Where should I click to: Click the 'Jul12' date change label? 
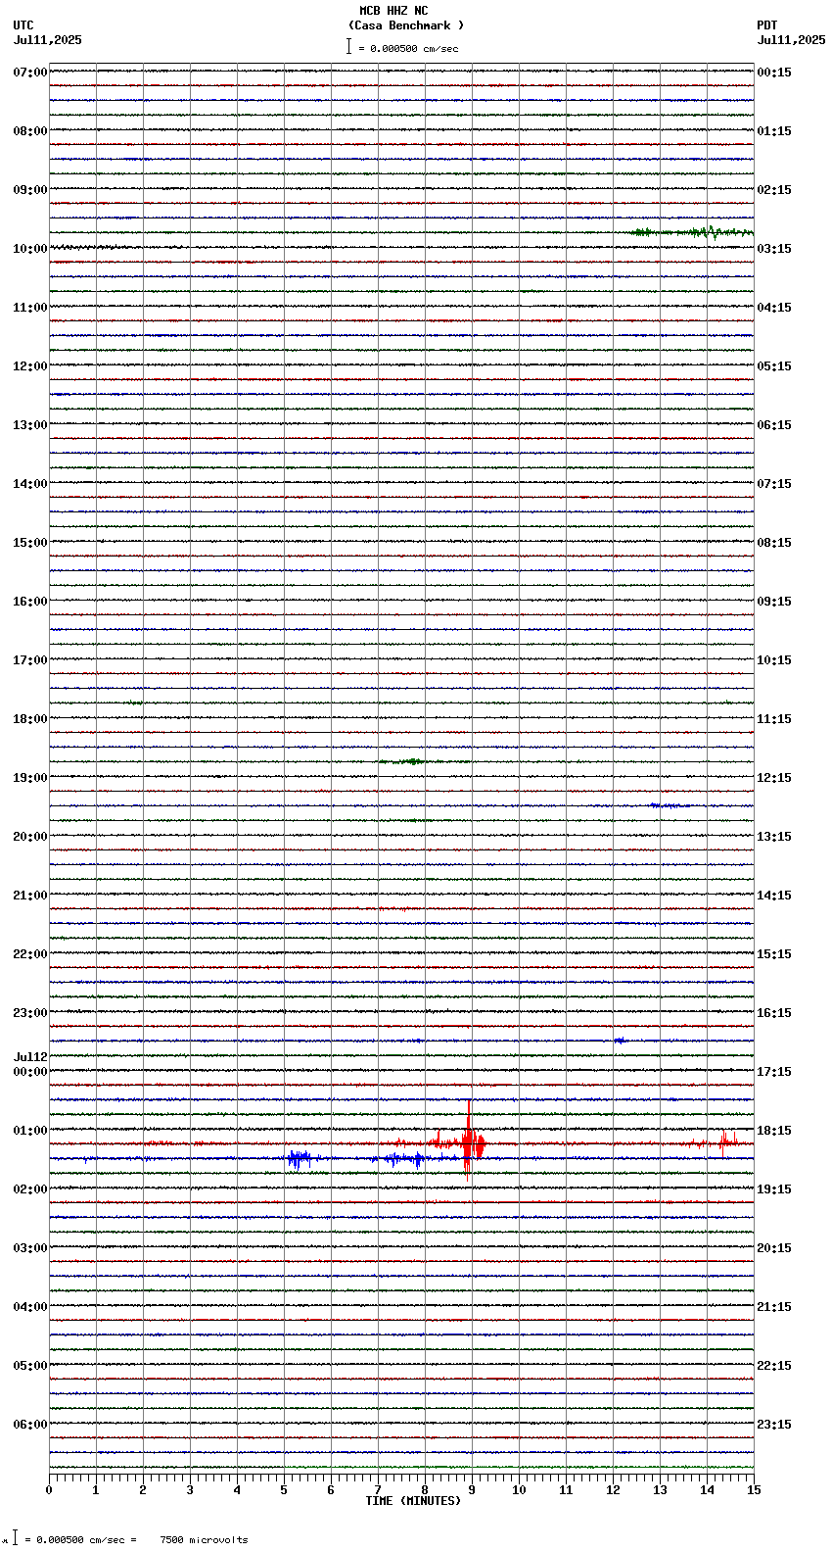click(30, 1057)
